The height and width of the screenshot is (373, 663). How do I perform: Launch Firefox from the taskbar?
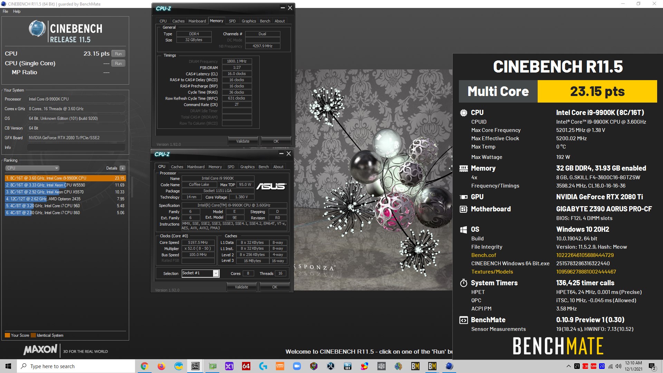(x=161, y=366)
